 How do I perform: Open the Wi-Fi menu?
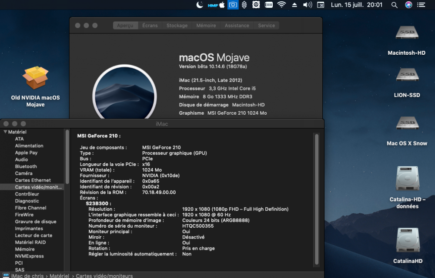pos(281,5)
